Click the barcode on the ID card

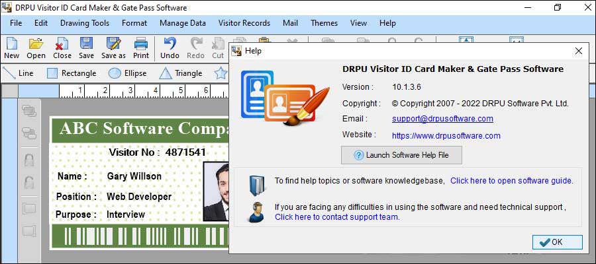147,236
